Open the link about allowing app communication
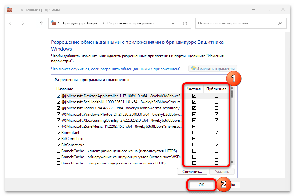The height and width of the screenshot is (196, 295). point(116,69)
